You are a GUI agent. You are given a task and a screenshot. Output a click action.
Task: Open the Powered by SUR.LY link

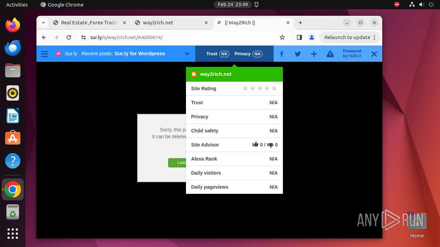point(352,54)
